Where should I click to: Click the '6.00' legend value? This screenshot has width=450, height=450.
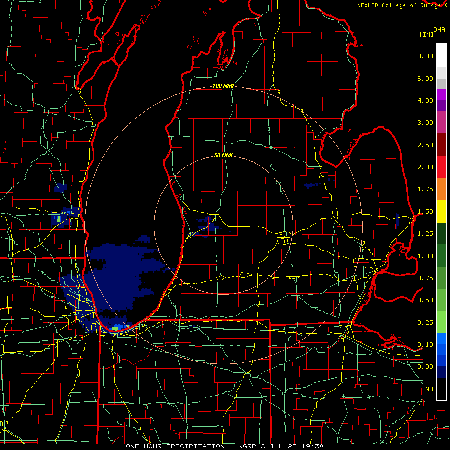425,78
